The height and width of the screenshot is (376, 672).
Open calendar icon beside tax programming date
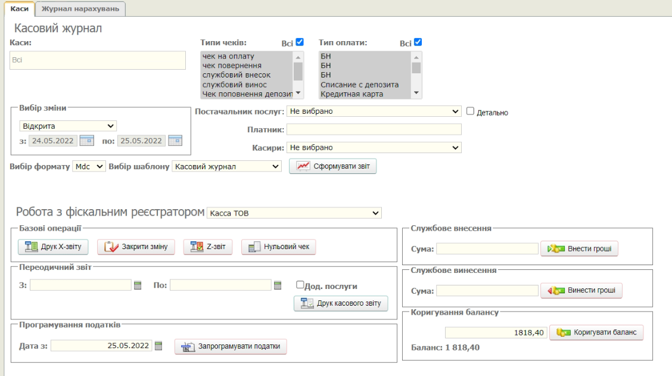tap(158, 345)
